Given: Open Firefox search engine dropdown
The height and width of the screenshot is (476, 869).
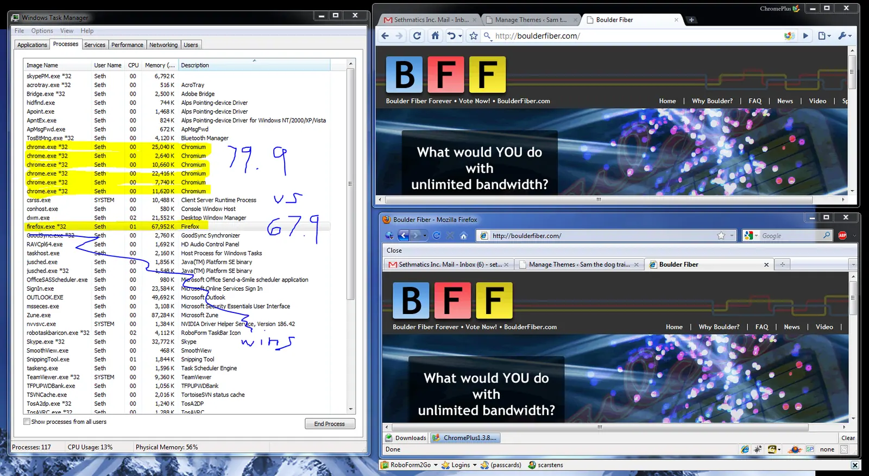Looking at the screenshot, I should [x=751, y=235].
